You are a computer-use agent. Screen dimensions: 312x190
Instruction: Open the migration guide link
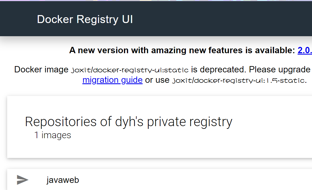[112, 80]
